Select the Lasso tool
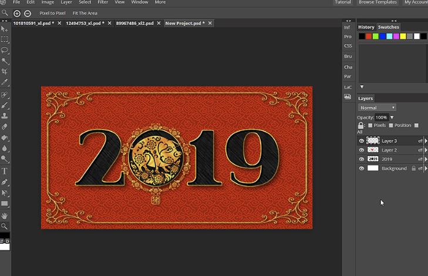428x276 pixels. tap(4, 51)
